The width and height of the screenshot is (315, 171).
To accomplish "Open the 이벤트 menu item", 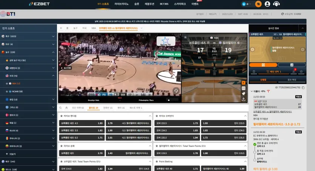I will pyautogui.click(x=195, y=4).
